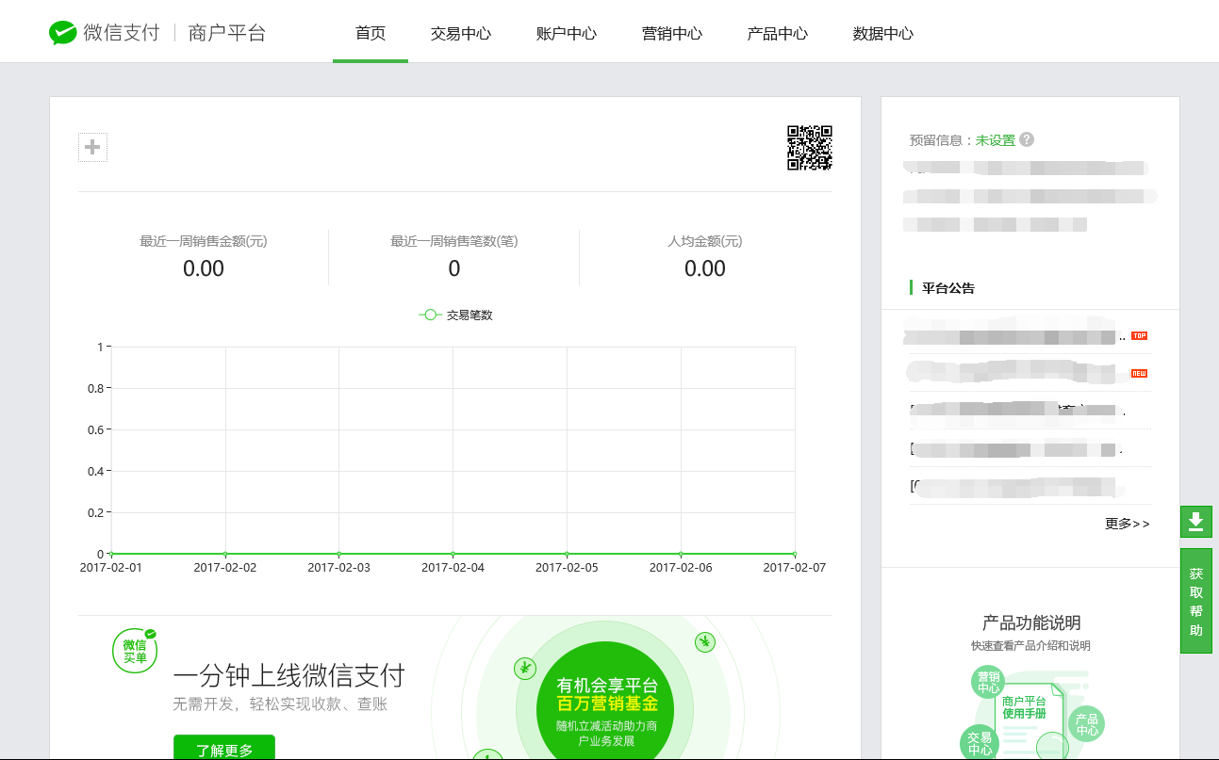
Task: Select the 数据中心 navigation item
Action: click(x=883, y=33)
